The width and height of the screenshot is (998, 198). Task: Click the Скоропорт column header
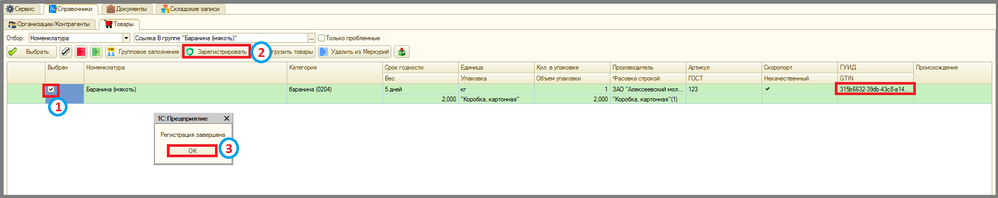click(799, 67)
